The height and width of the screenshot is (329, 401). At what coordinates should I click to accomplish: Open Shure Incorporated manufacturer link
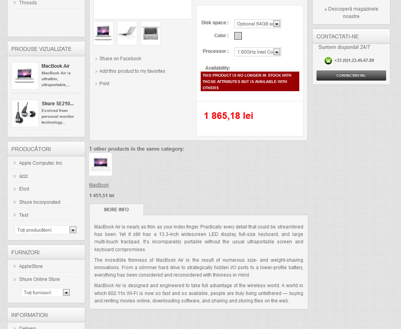[x=40, y=202]
